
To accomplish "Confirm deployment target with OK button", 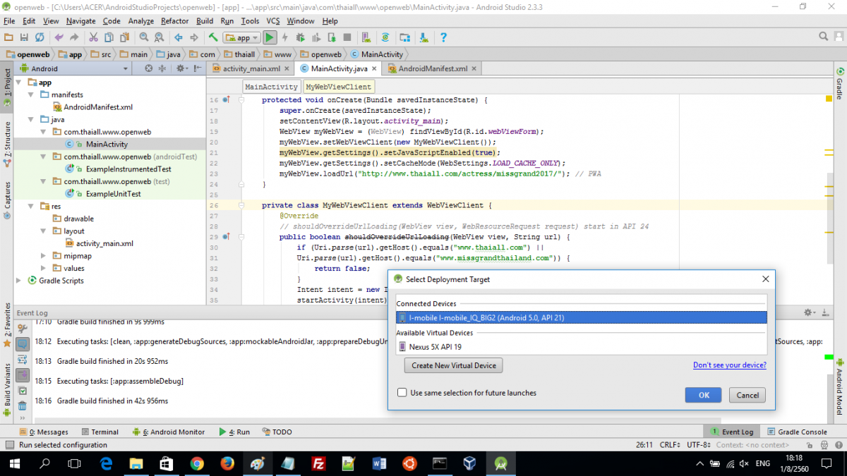I will pyautogui.click(x=704, y=395).
